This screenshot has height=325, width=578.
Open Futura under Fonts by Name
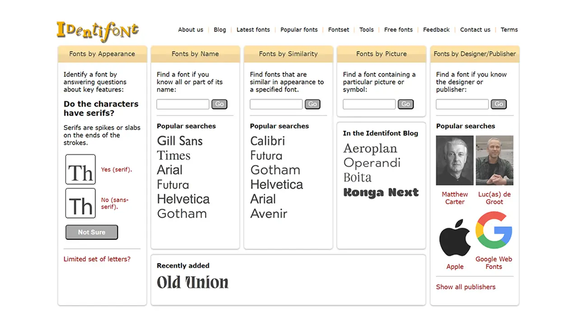coord(173,185)
